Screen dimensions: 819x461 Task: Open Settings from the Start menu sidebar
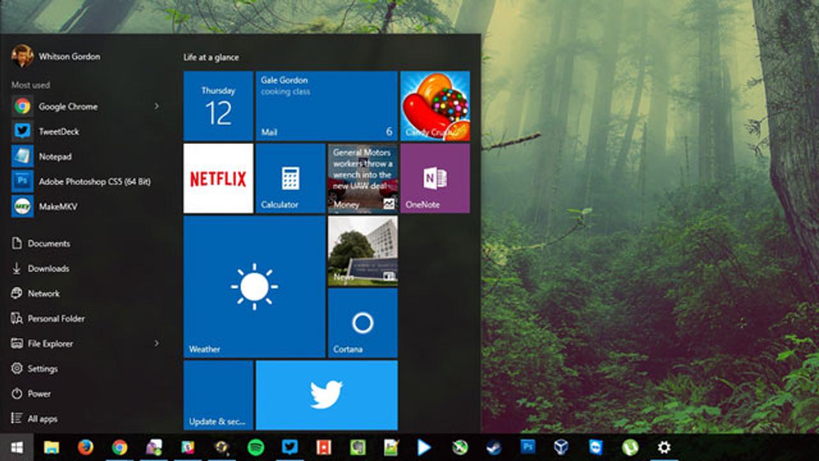(x=44, y=369)
